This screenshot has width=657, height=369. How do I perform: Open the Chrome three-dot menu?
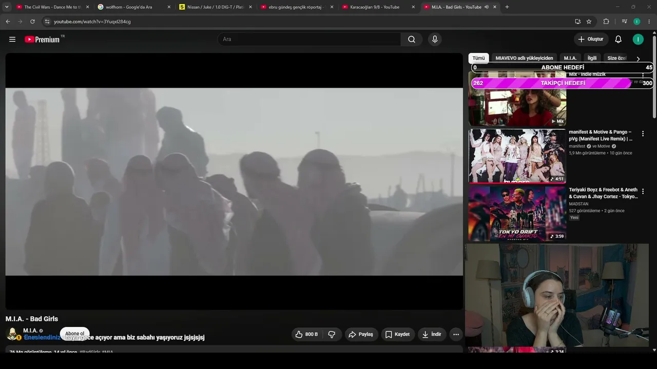click(649, 22)
